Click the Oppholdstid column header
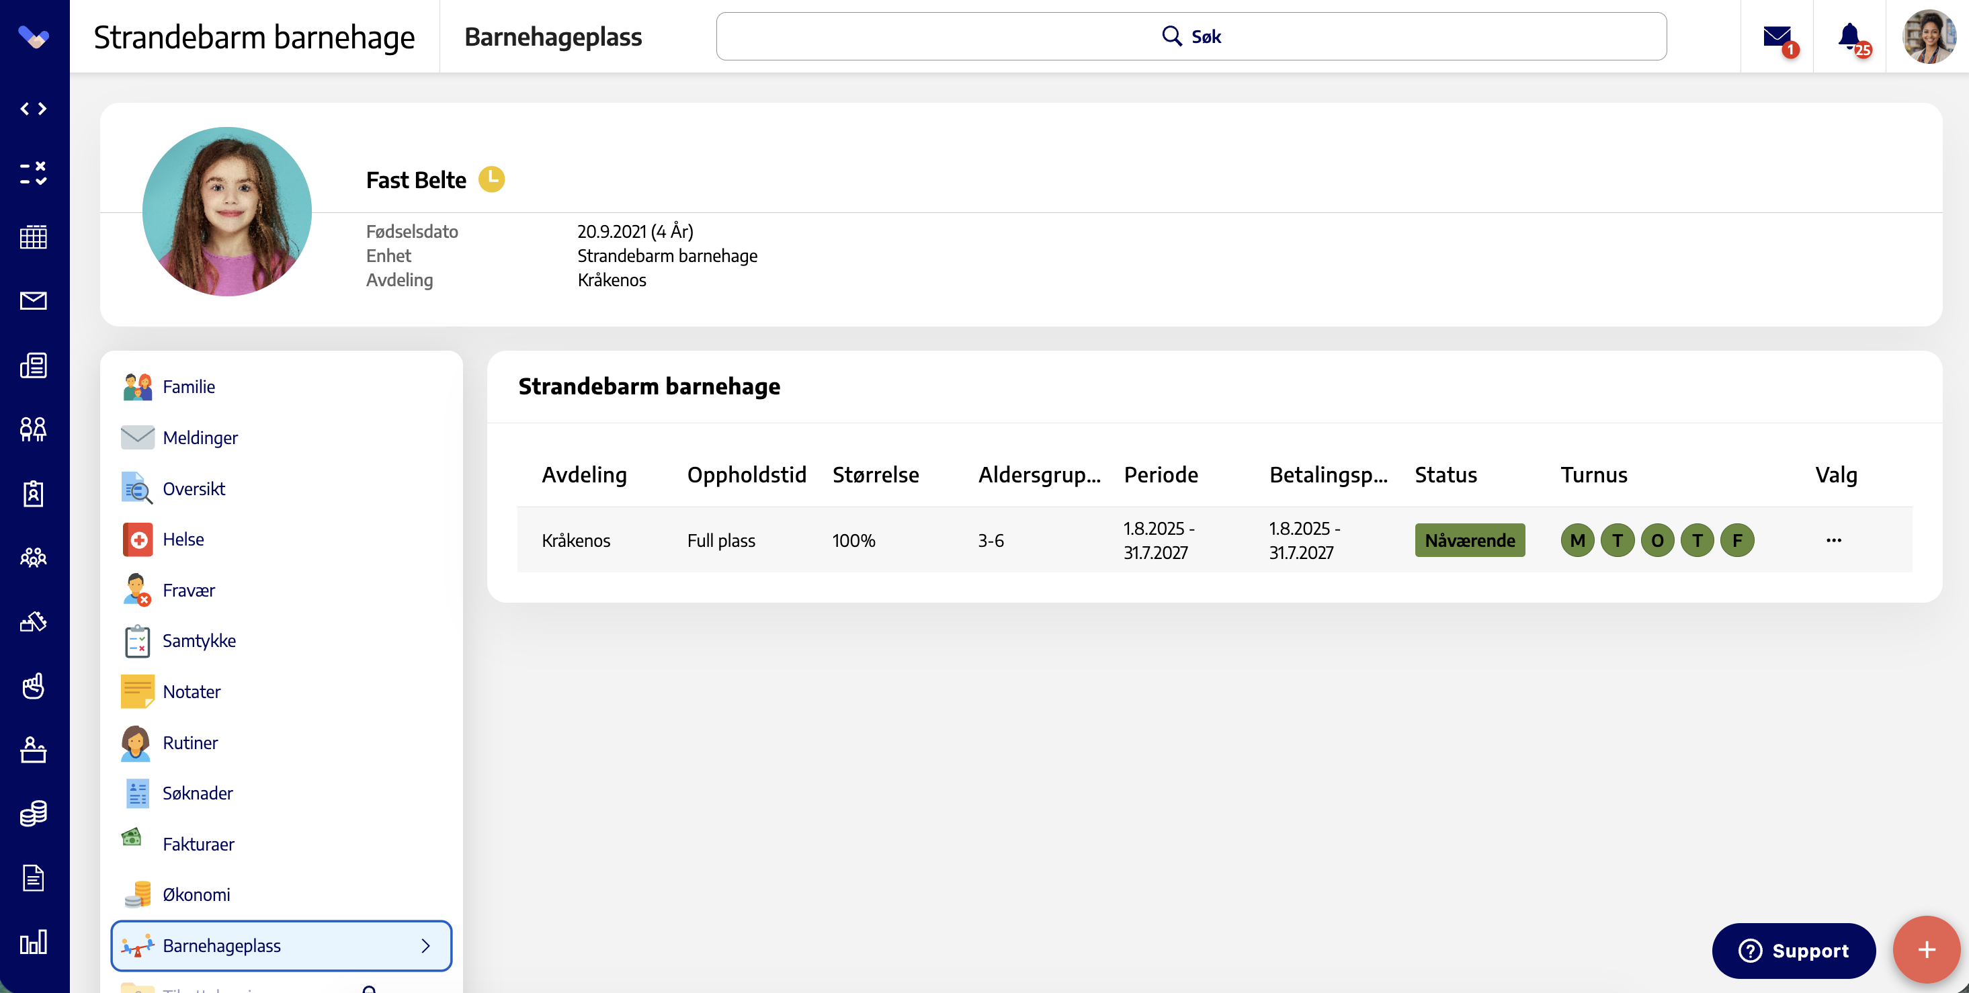 746,475
